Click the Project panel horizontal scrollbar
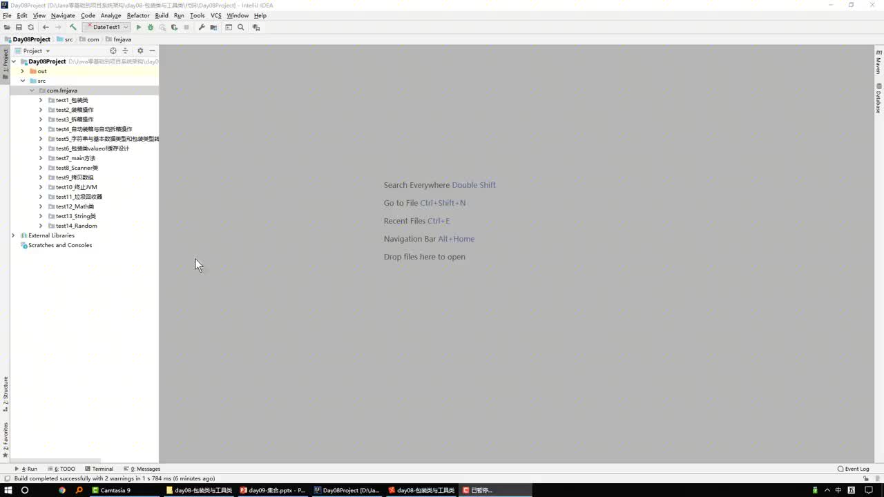 click(55, 460)
